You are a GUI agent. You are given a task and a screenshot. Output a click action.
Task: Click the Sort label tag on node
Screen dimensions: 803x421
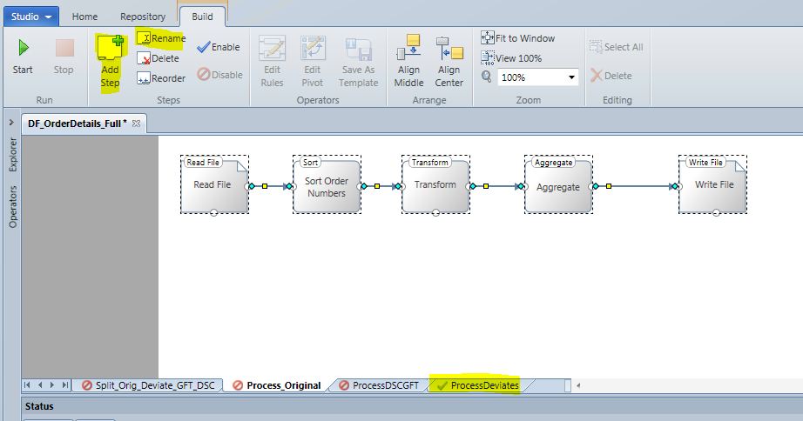click(x=310, y=162)
